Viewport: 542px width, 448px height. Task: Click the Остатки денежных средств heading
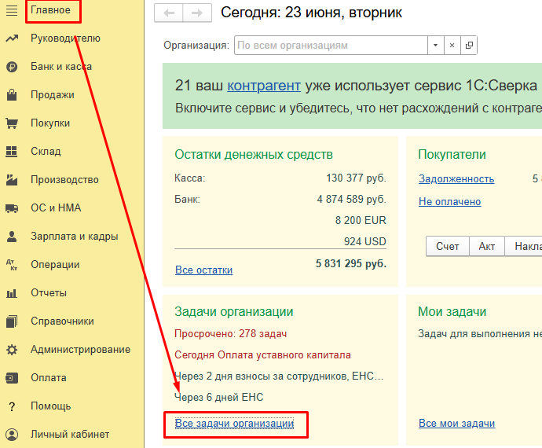tap(254, 155)
